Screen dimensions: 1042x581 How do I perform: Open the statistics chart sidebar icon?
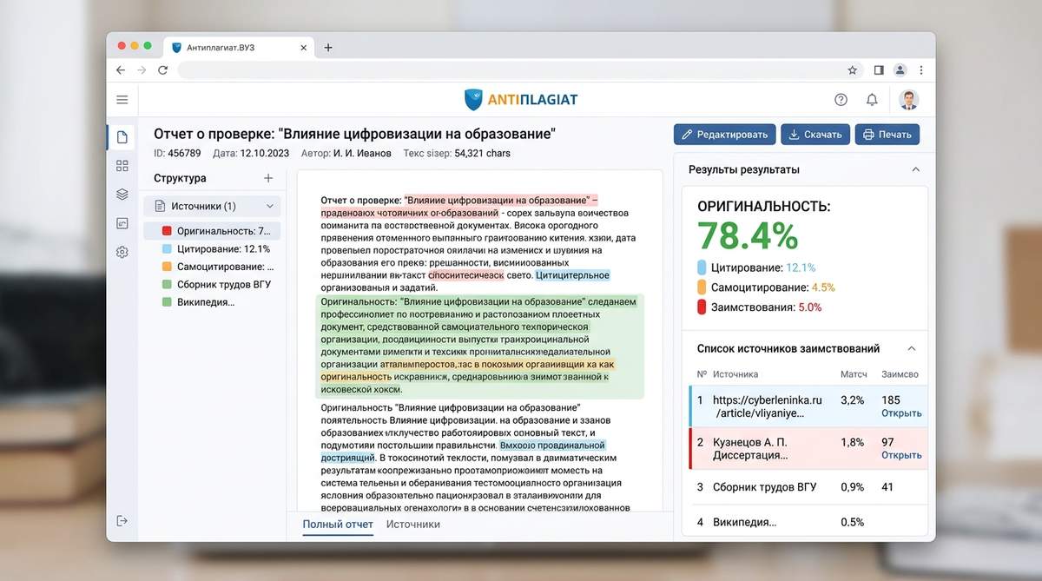[x=122, y=223]
